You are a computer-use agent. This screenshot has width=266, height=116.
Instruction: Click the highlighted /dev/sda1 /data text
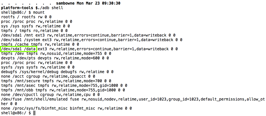[19, 49]
